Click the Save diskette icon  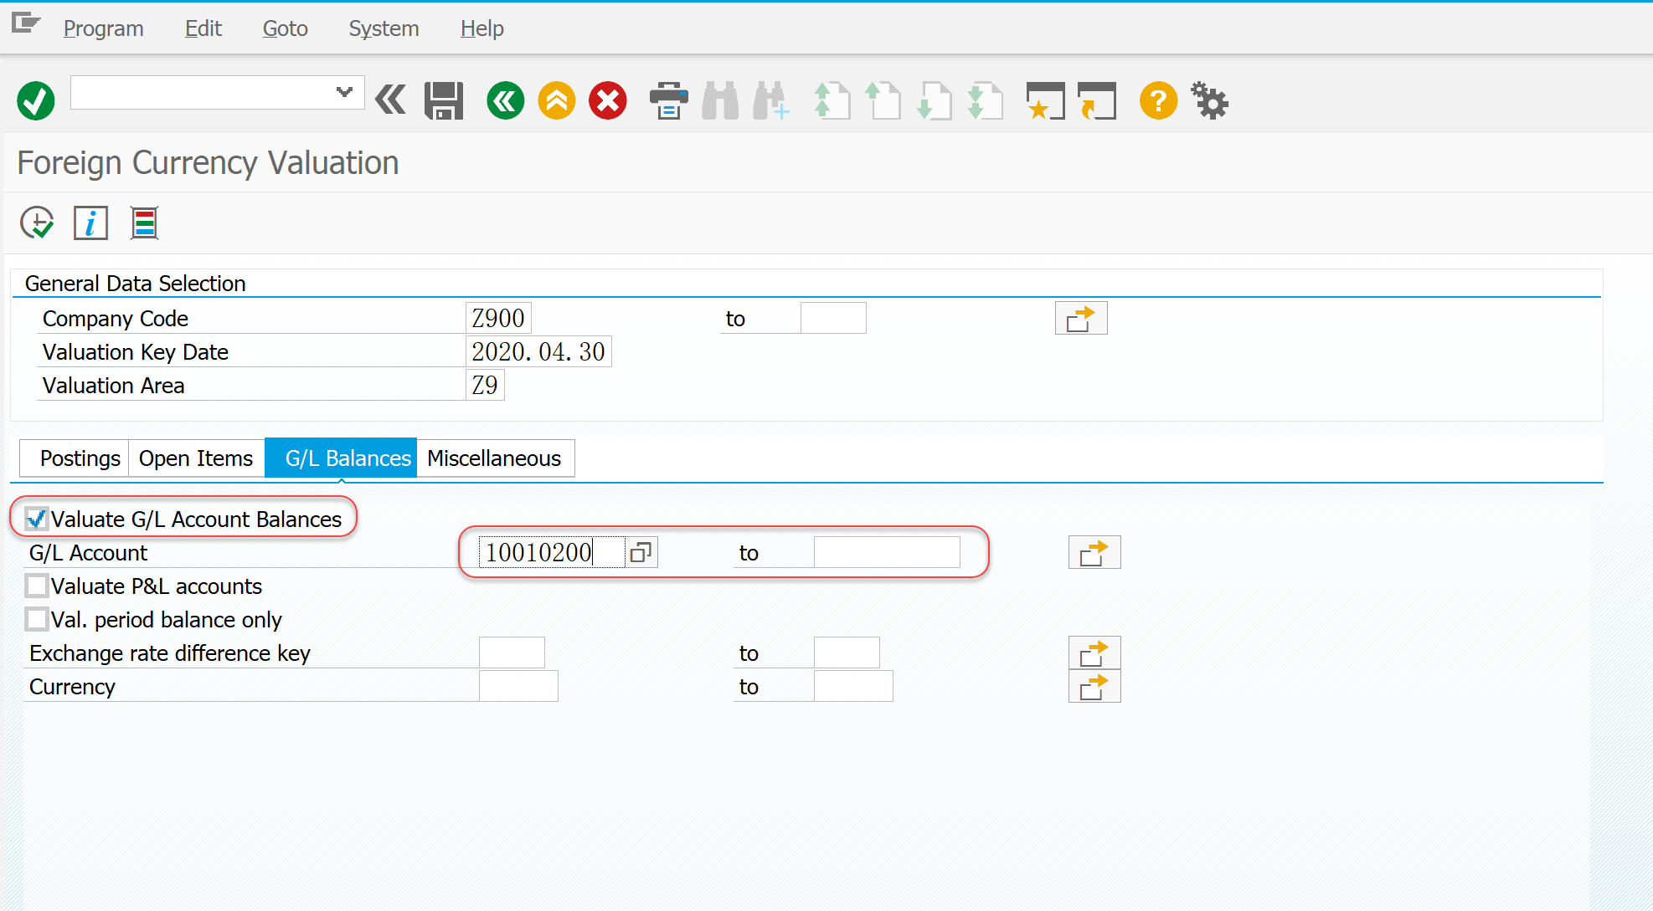443,101
